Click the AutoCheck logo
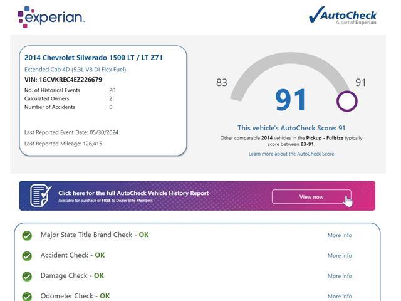401x301 pixels. tap(343, 16)
